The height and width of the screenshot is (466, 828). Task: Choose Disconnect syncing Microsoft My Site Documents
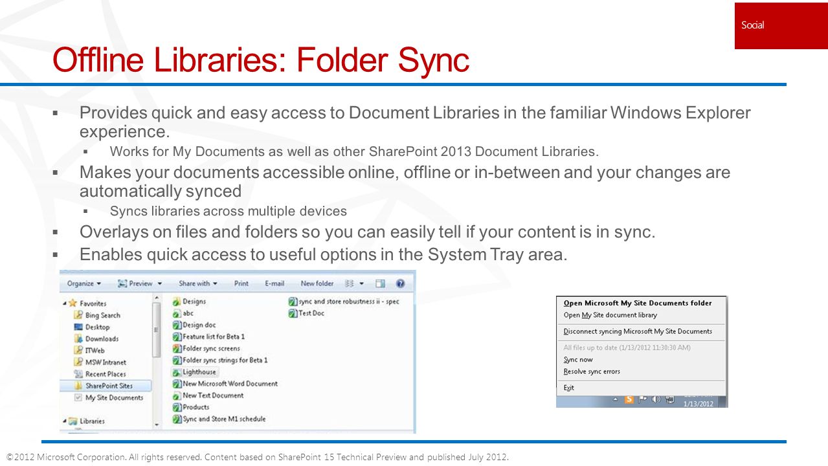[x=638, y=331]
